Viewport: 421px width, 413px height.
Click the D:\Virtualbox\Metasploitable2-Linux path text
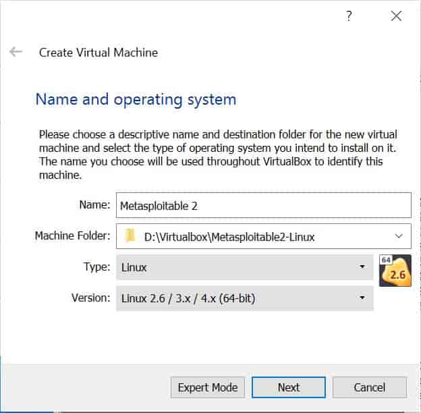coord(229,237)
